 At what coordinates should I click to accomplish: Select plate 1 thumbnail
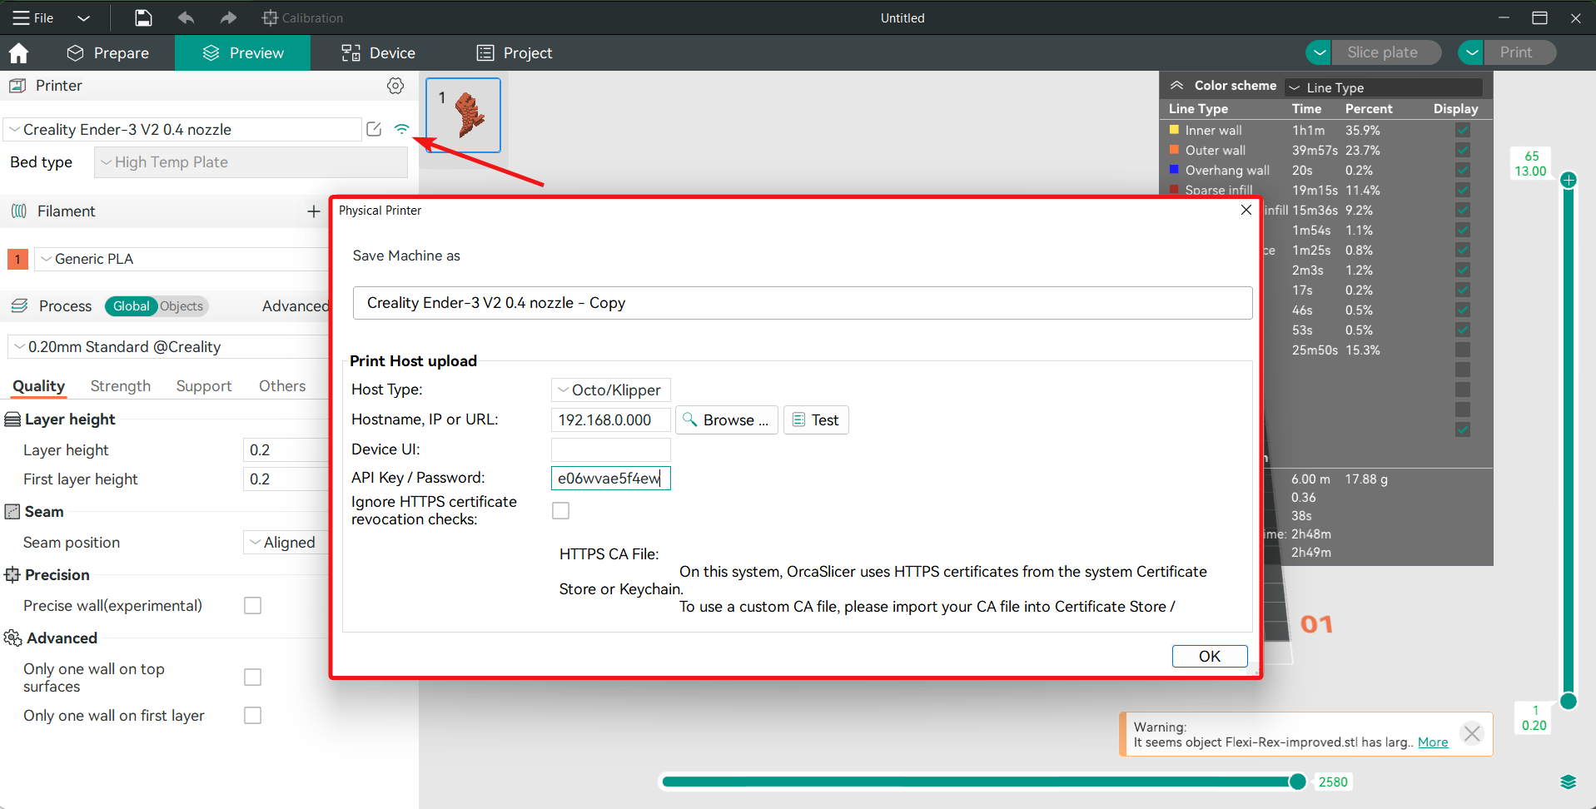pyautogui.click(x=463, y=115)
